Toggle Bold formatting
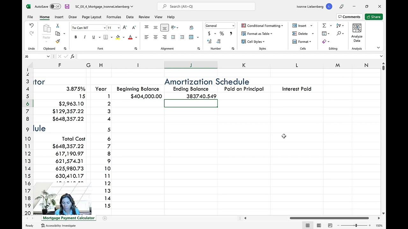This screenshot has width=408, height=229. [76, 37]
